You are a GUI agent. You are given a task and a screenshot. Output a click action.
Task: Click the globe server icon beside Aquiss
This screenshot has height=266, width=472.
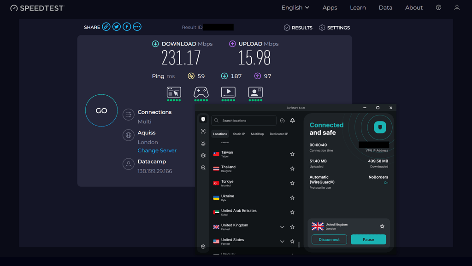click(128, 135)
